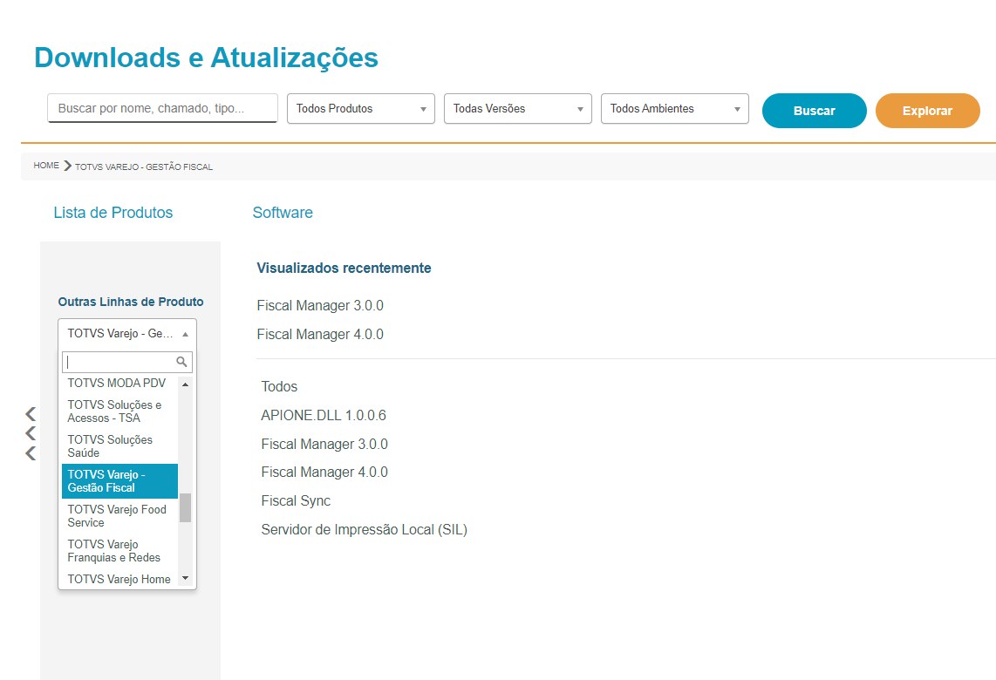Viewport: 996px width, 680px height.
Task: Select TOTVS Varejo Home option
Action: [x=120, y=578]
